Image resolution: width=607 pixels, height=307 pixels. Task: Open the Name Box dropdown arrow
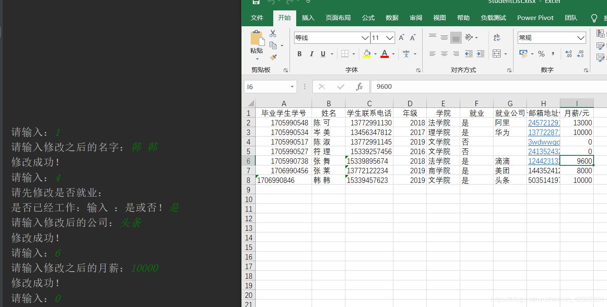coord(292,86)
